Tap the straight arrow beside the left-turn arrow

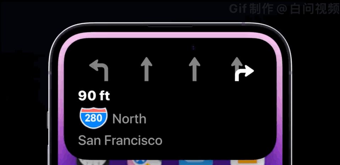coord(146,69)
